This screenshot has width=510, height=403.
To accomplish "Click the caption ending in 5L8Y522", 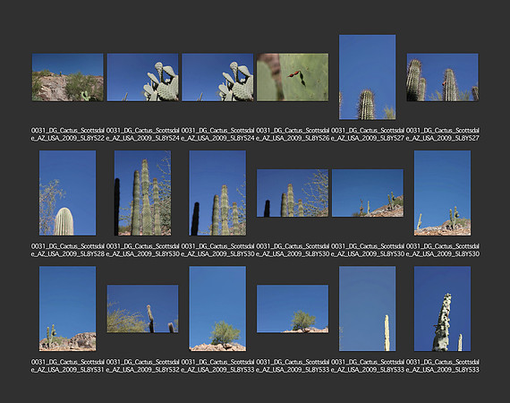I will 68,134.
